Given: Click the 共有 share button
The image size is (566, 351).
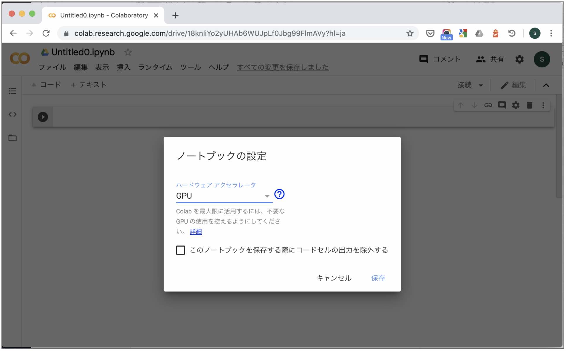Looking at the screenshot, I should [x=490, y=59].
